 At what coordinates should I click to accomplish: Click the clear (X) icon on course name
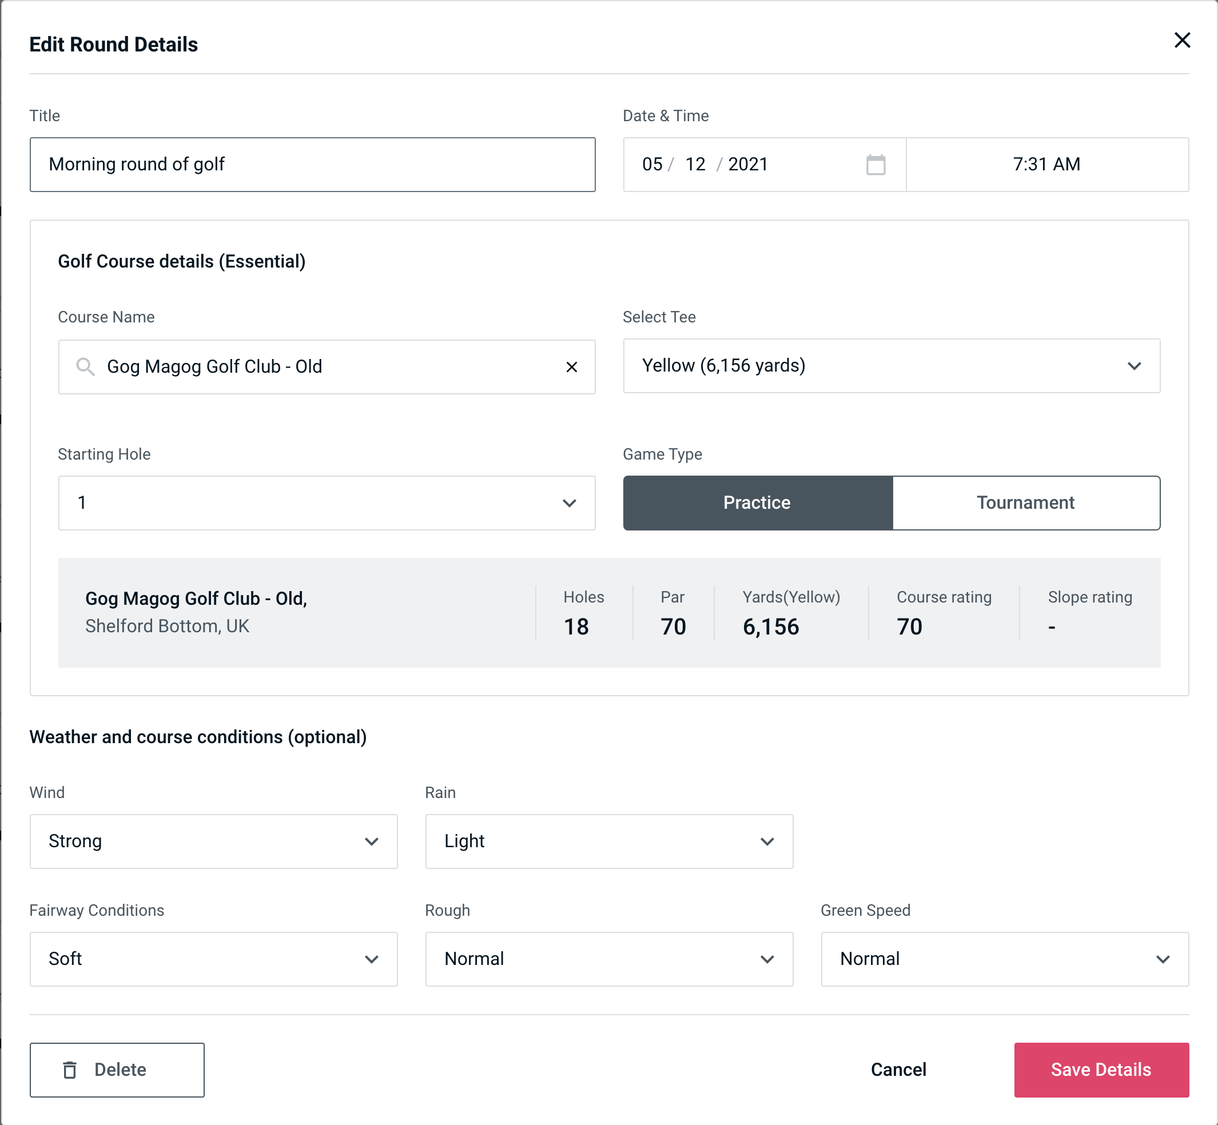click(572, 367)
